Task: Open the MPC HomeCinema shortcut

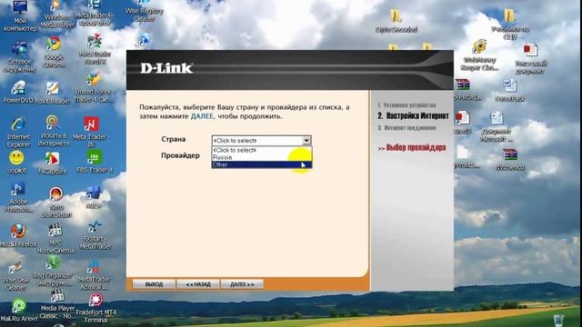Action: pyautogui.click(x=55, y=238)
